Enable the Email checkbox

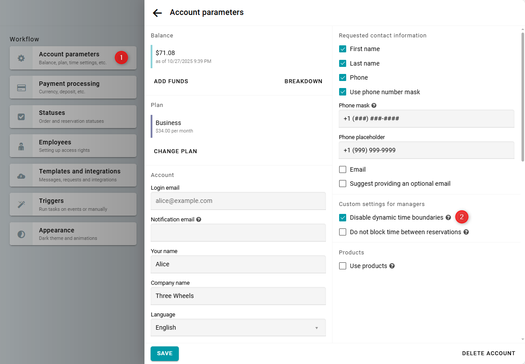coord(343,169)
